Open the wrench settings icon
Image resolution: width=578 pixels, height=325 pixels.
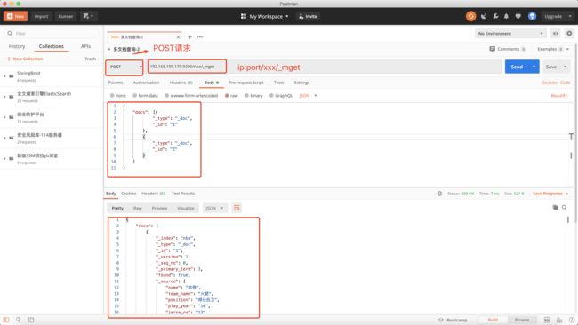tap(495, 16)
